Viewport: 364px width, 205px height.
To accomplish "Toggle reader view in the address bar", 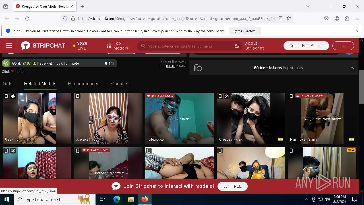I will click(281, 18).
